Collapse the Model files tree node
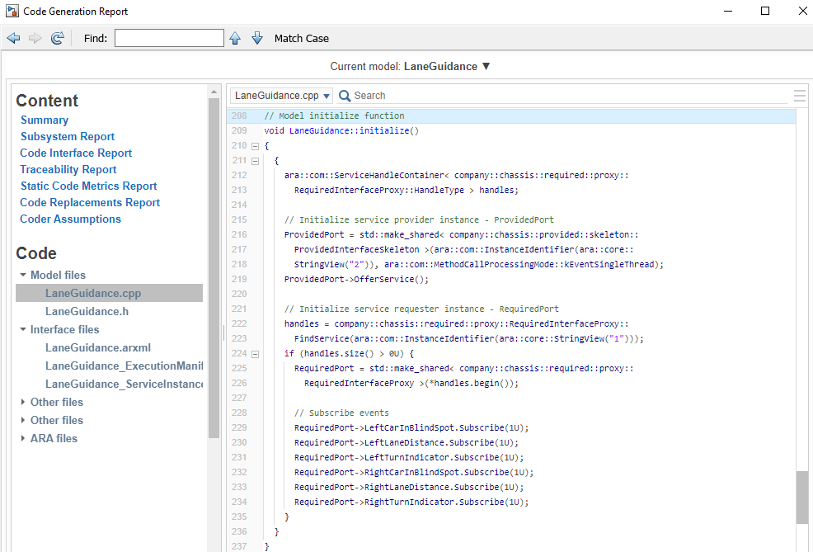 pyautogui.click(x=22, y=276)
